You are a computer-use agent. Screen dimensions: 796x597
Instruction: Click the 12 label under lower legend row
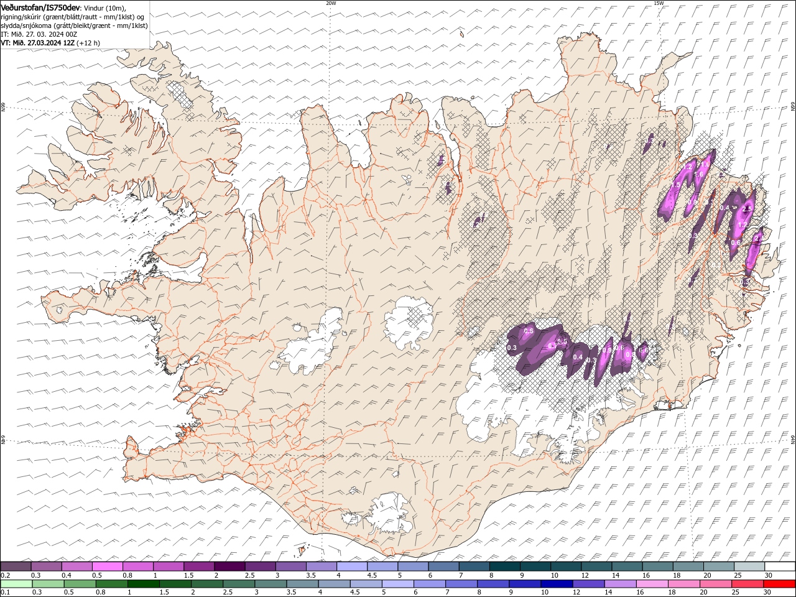coord(576,593)
